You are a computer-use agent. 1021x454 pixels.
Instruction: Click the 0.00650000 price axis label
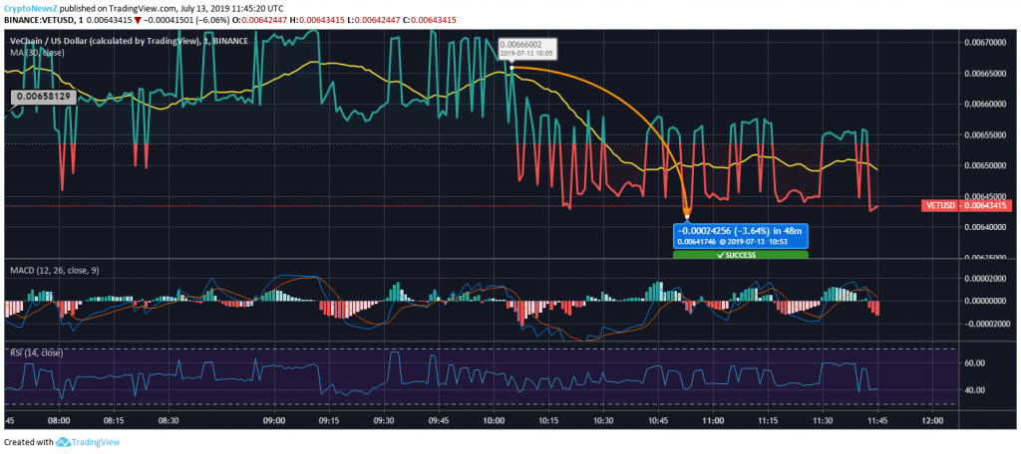coord(984,166)
